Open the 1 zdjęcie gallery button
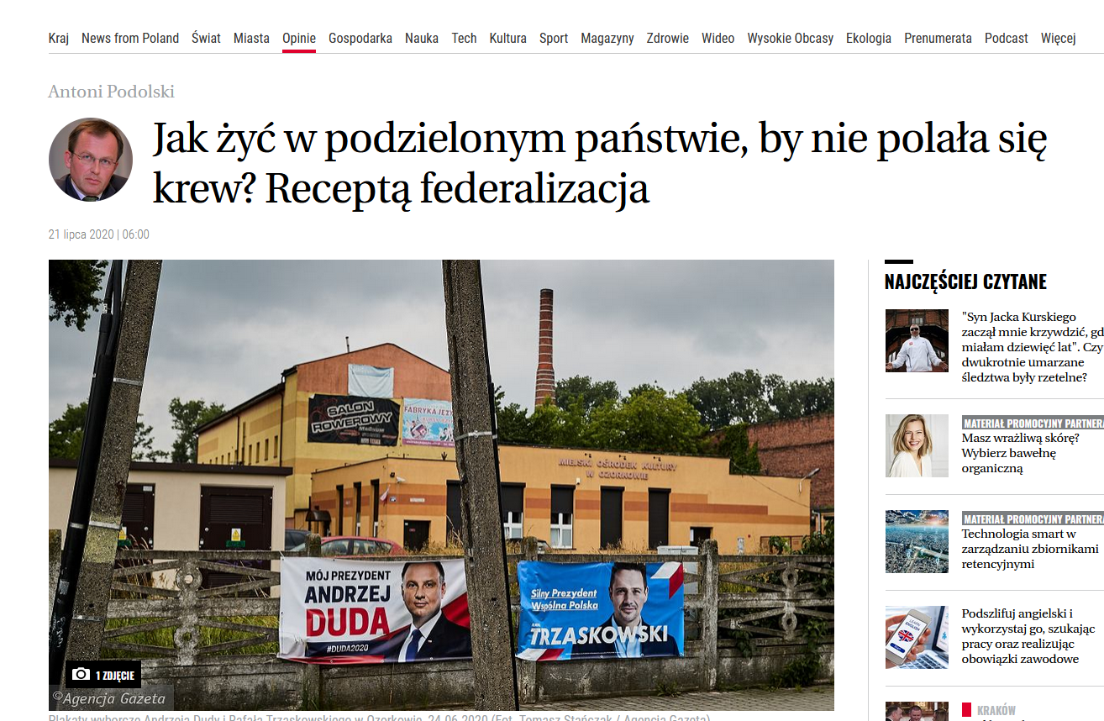Screen dimensions: 1104x721 point(103,675)
